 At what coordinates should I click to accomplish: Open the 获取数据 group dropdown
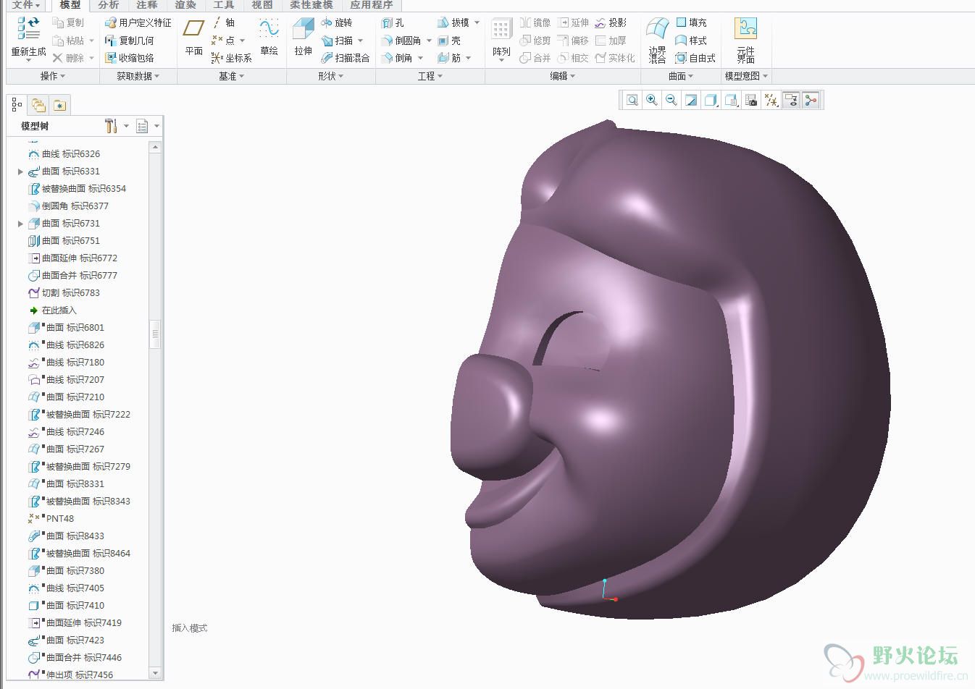(x=138, y=76)
